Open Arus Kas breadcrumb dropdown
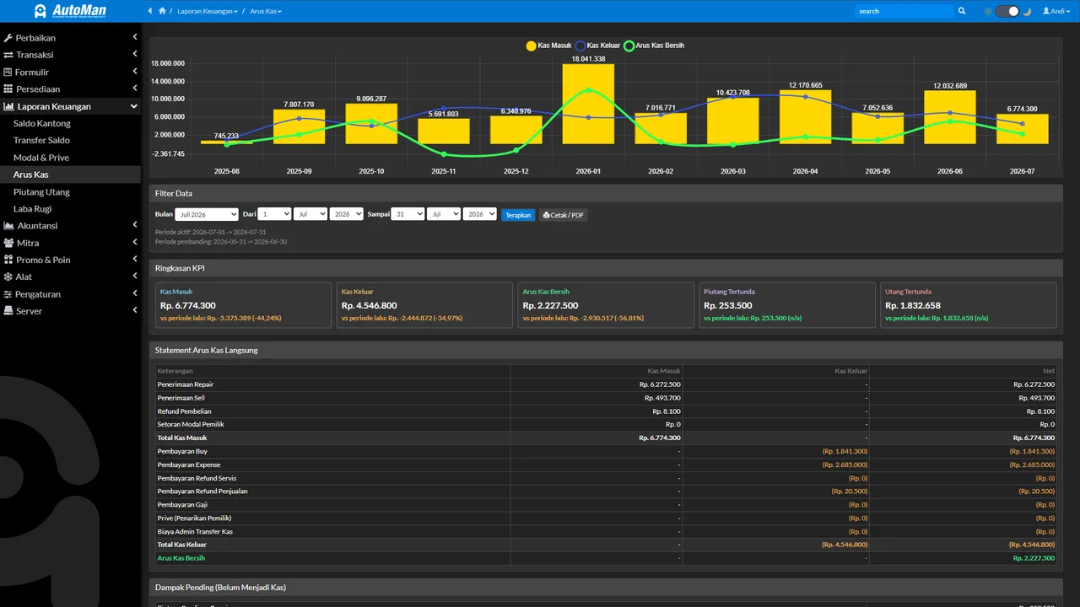This screenshot has width=1080, height=607. [266, 11]
